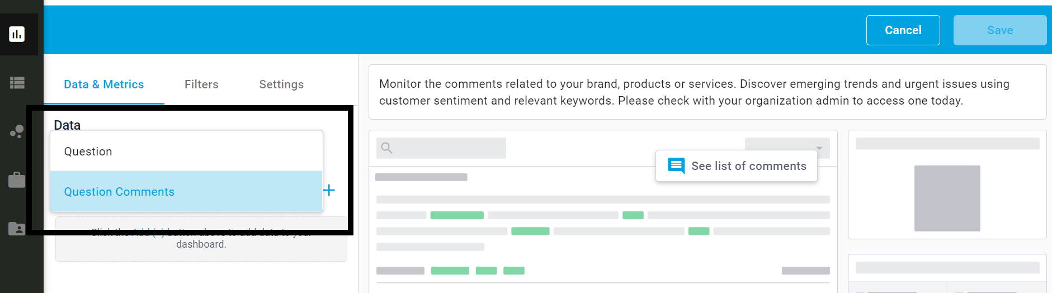
Task: Click the Save button
Action: pos(1000,30)
